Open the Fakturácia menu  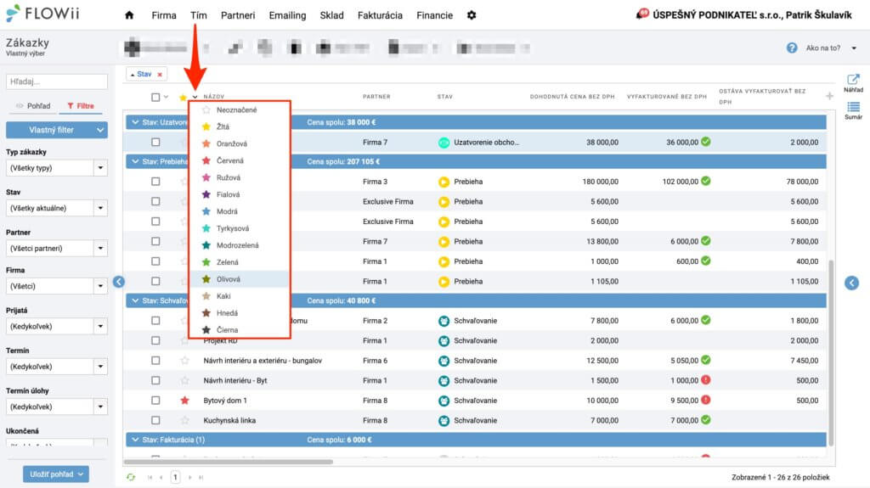coord(380,15)
